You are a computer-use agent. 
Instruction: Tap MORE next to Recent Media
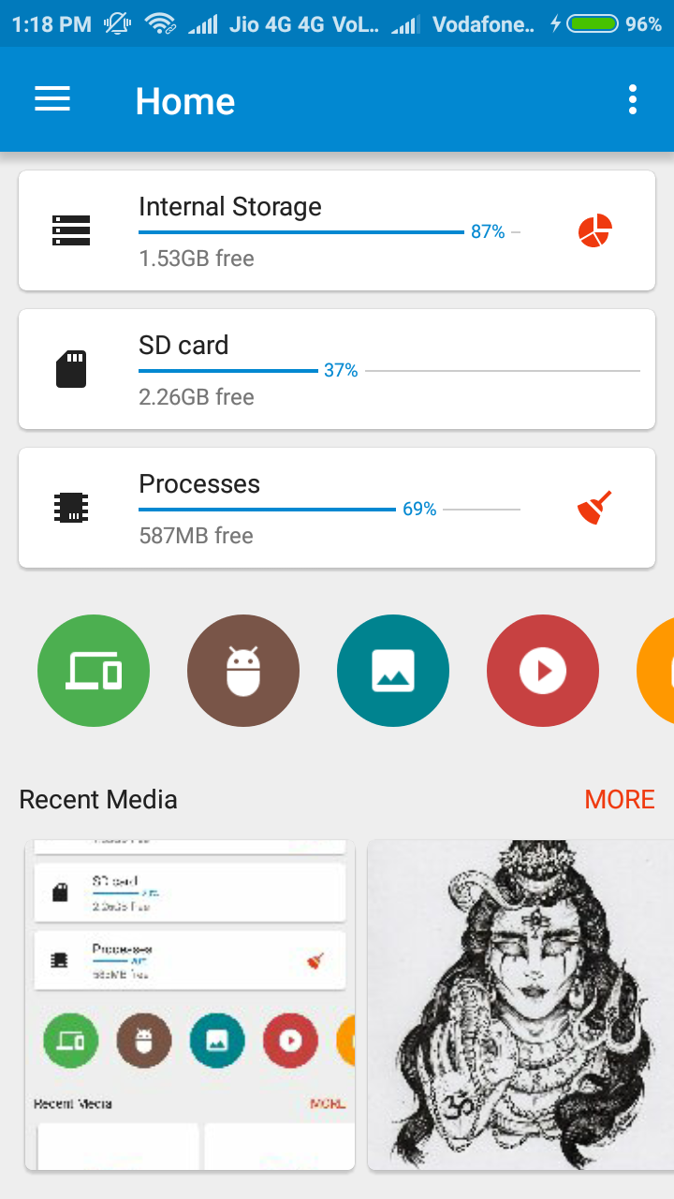click(x=620, y=799)
